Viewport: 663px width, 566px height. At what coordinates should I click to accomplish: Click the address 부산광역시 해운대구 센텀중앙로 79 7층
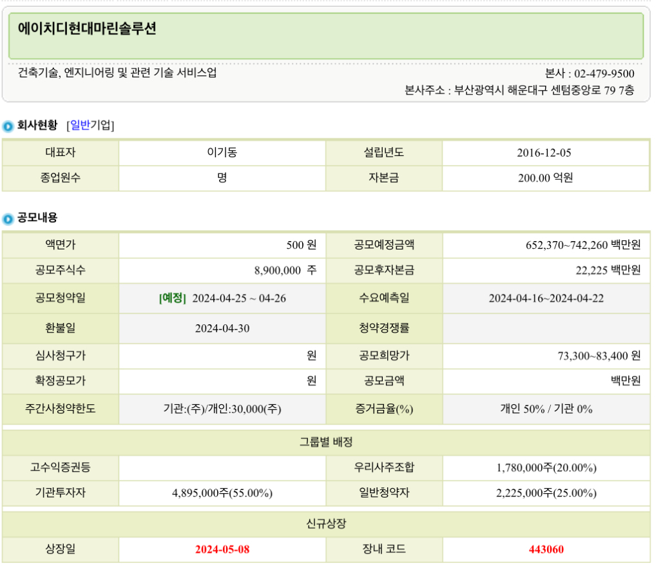pyautogui.click(x=544, y=90)
